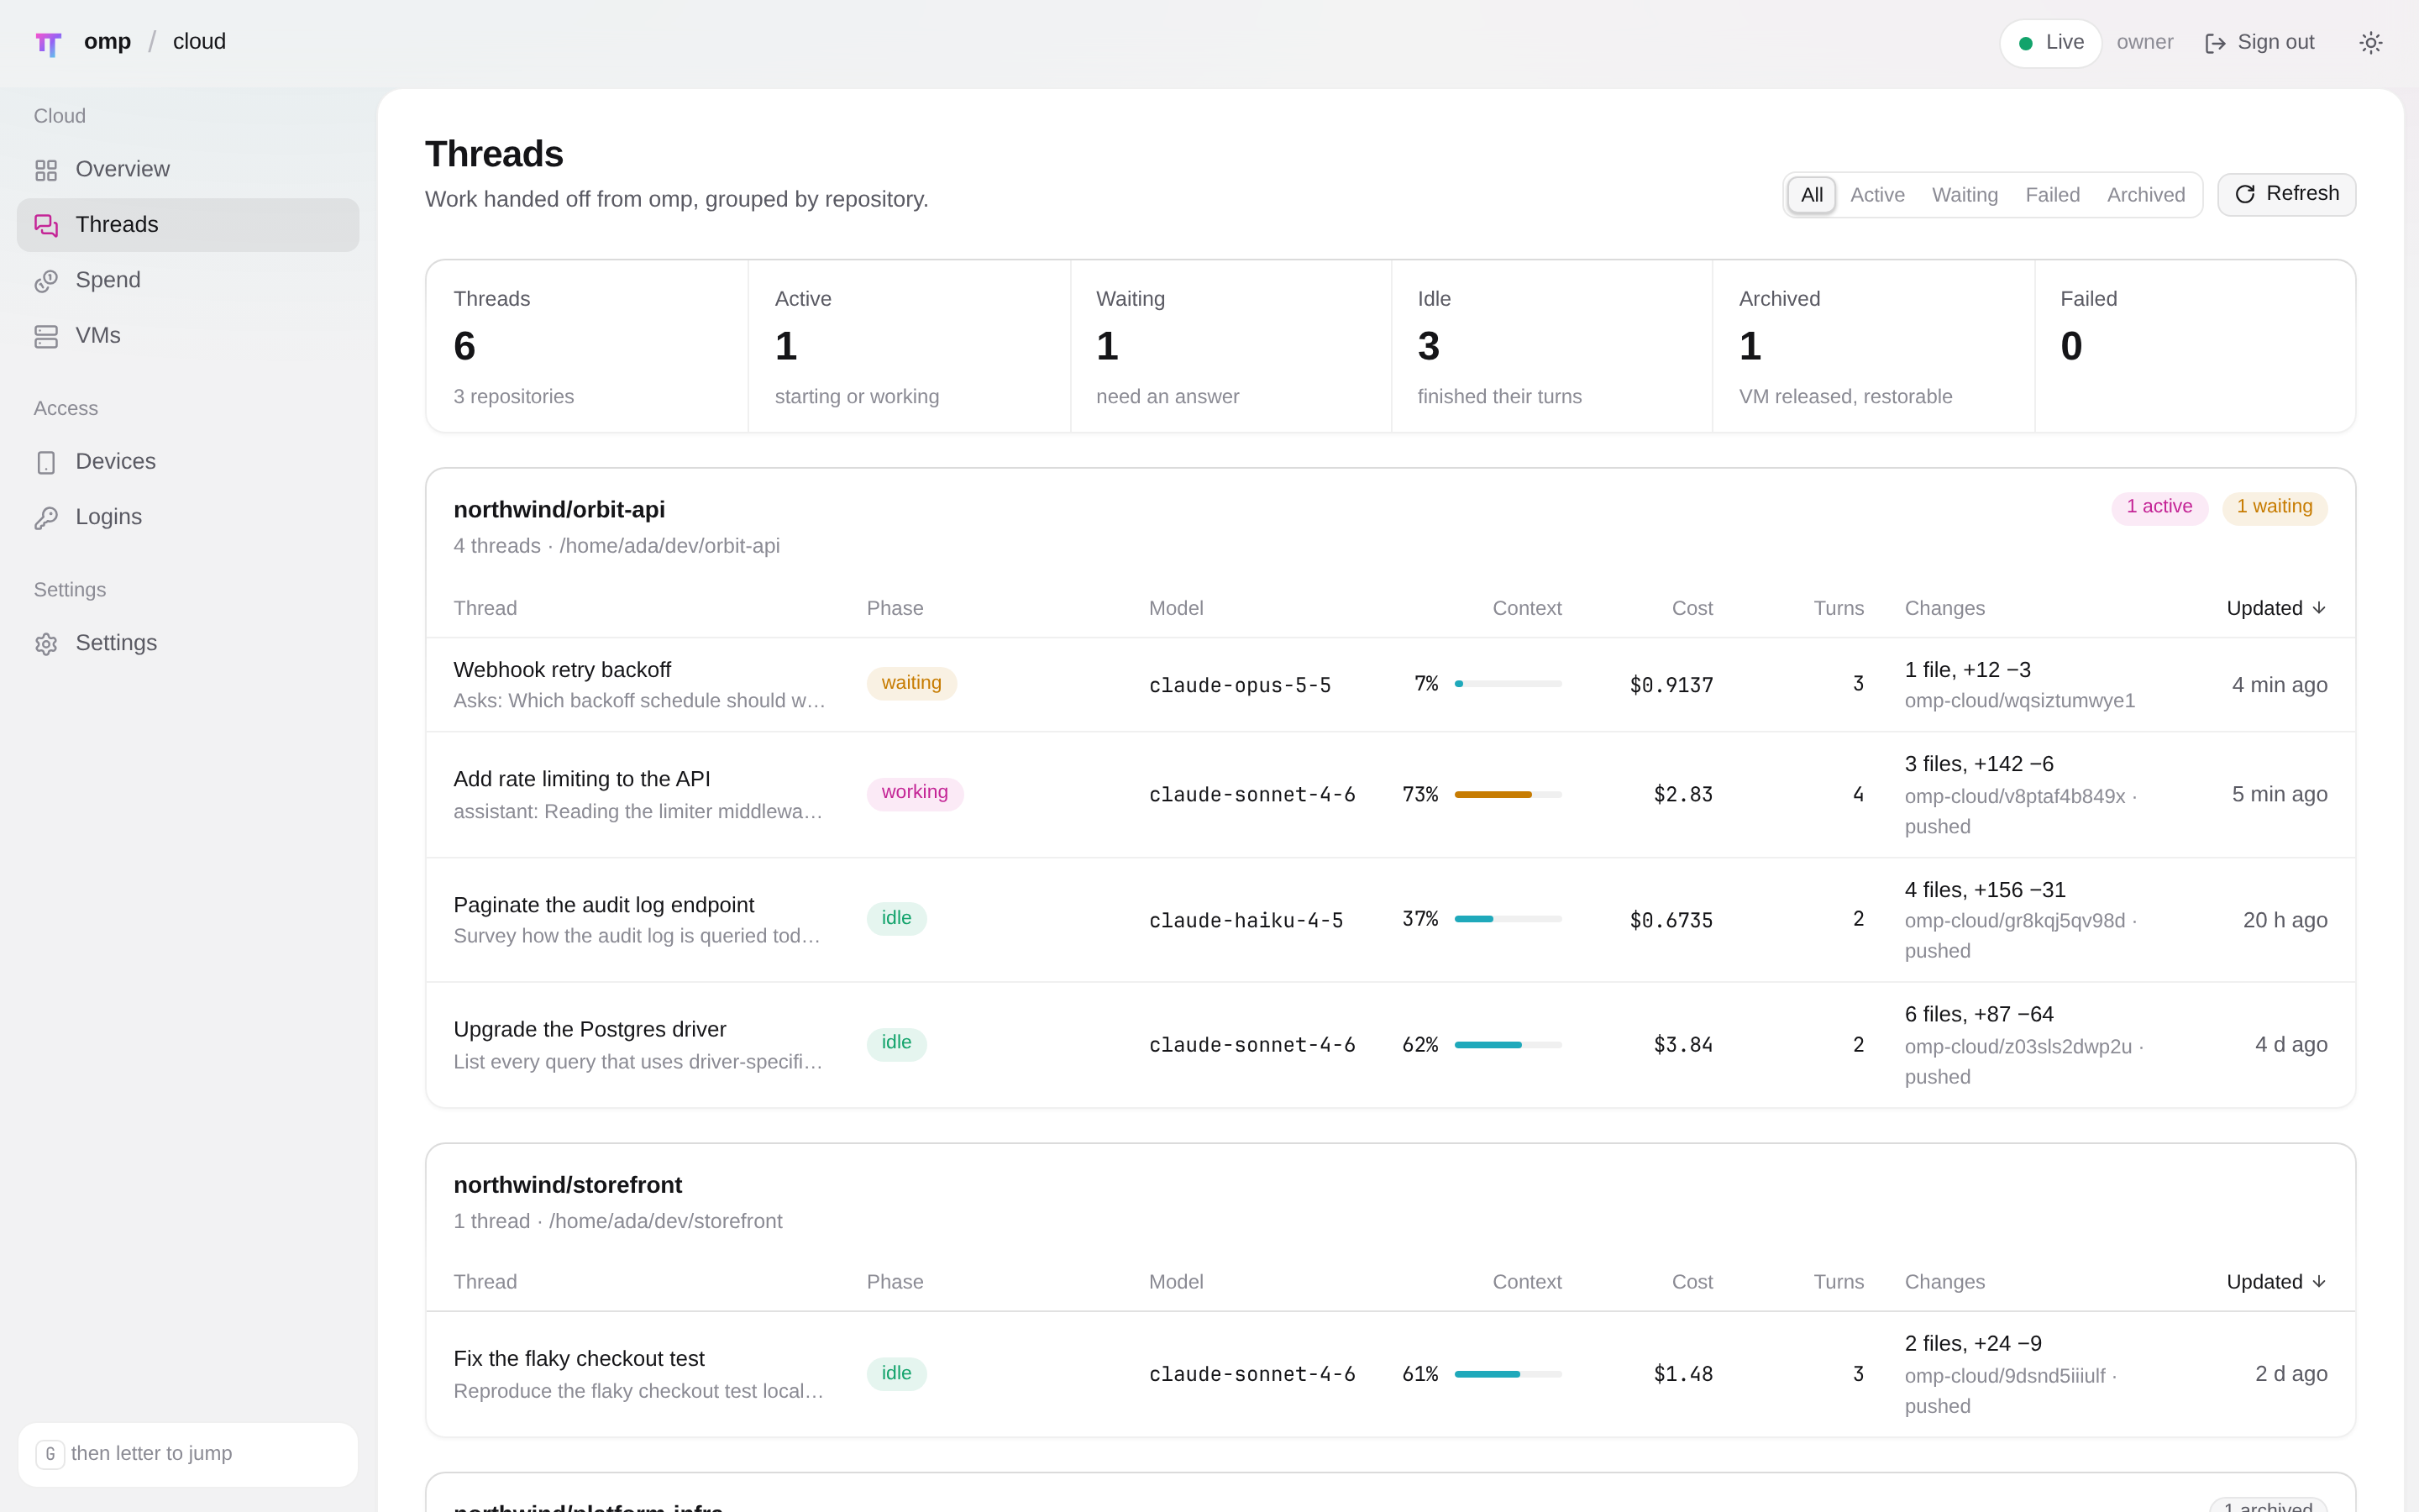Toggle the light/dark theme sun icon
Screen dimensions: 2419x1512
(2370, 43)
